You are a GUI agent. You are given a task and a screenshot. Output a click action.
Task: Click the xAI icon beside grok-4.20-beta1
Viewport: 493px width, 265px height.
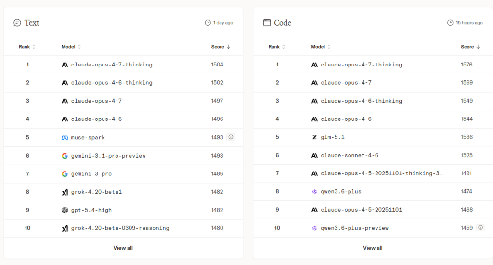(x=65, y=192)
